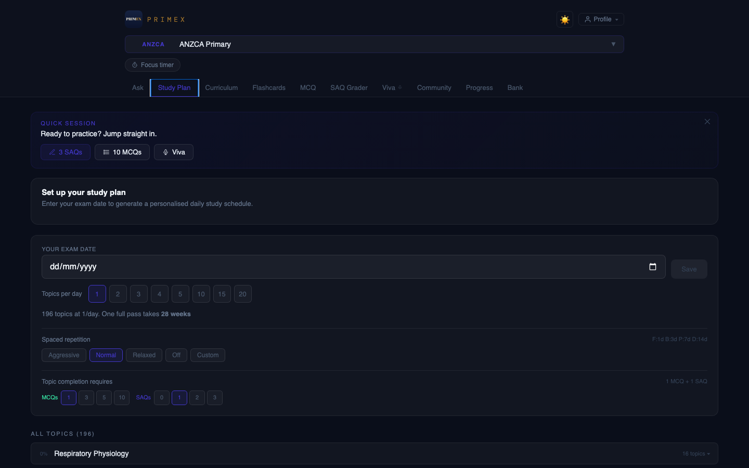Dismiss the Quick Session banner
This screenshot has width=749, height=468.
tap(707, 122)
